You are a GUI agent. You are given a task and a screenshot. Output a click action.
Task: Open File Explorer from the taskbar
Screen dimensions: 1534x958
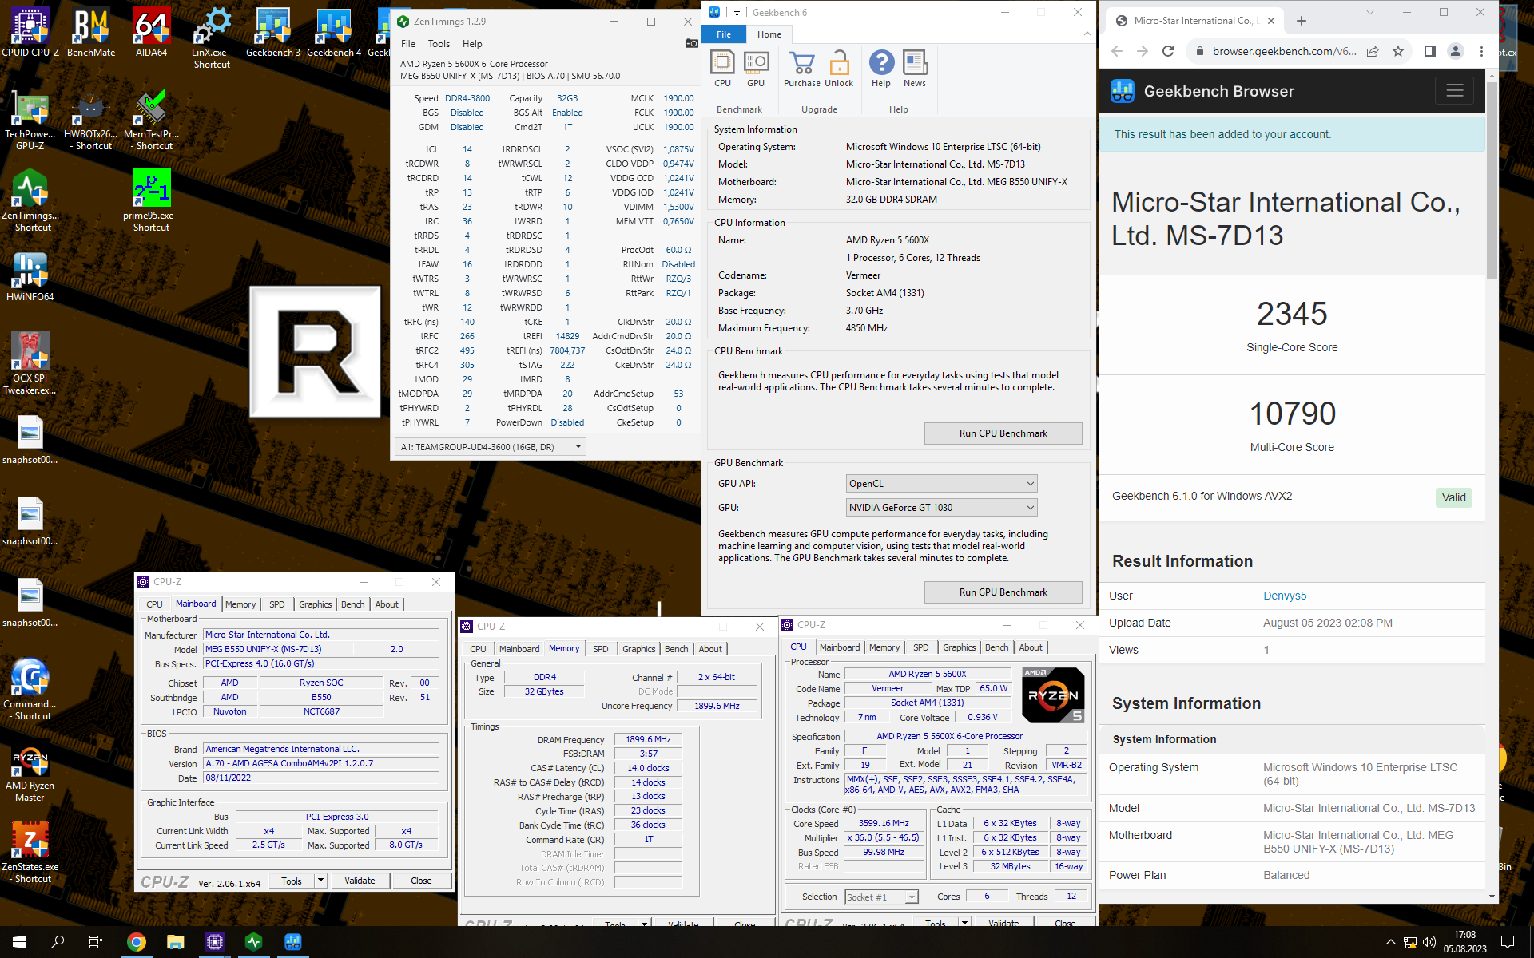tap(176, 942)
